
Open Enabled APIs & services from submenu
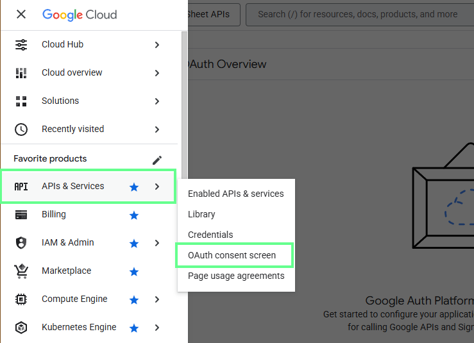pos(236,194)
